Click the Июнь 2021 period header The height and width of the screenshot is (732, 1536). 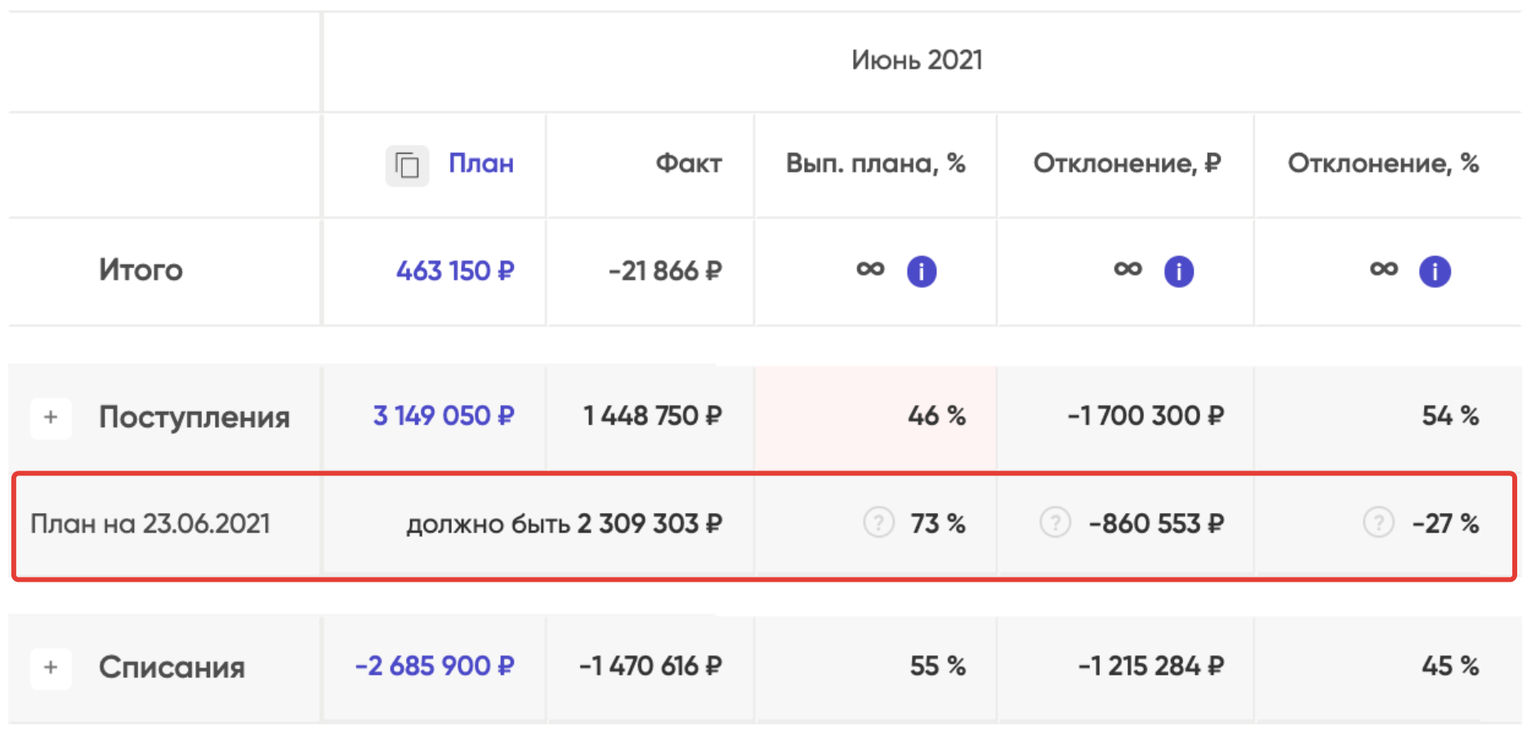coord(917,60)
